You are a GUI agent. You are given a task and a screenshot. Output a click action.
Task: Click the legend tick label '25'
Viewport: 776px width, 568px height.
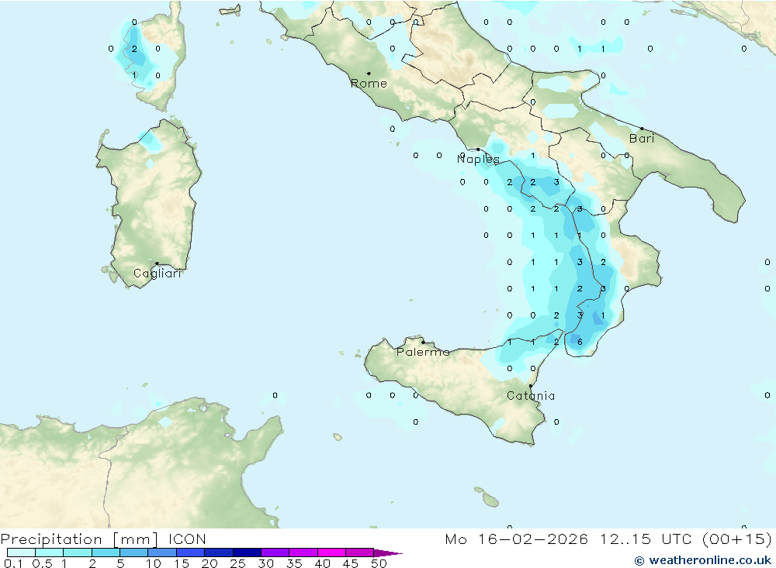(x=237, y=563)
